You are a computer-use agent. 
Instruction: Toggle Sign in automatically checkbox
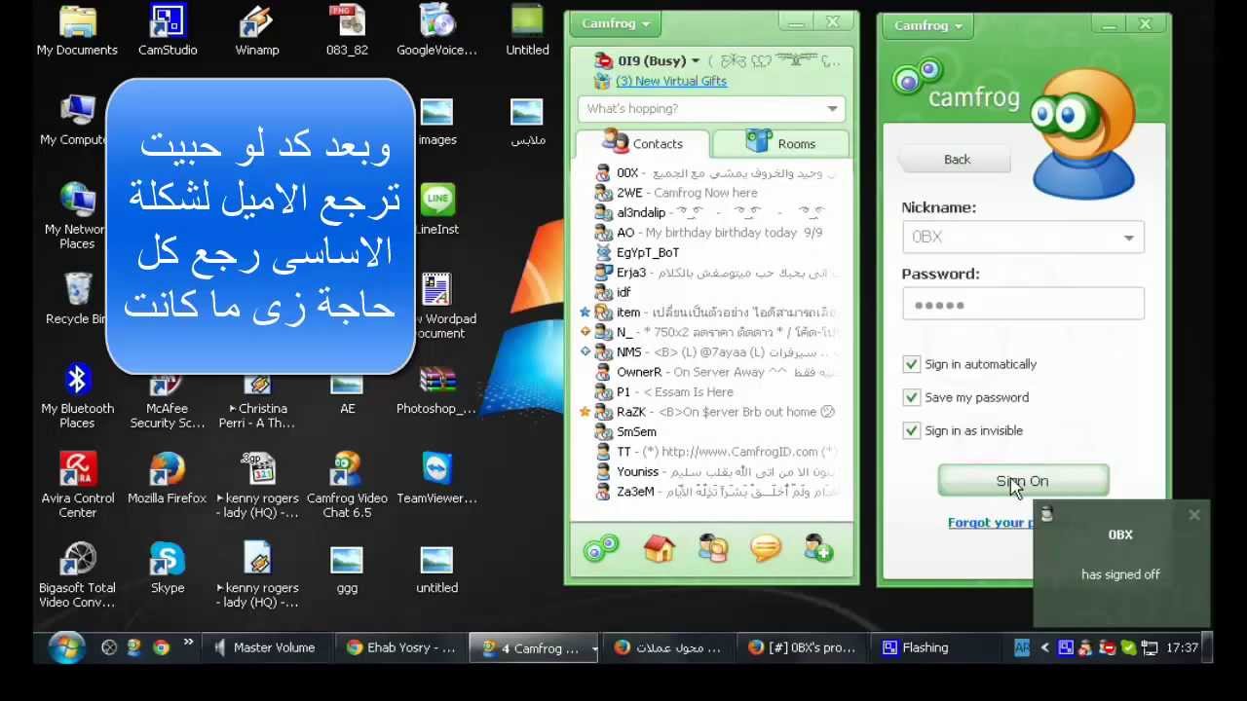[911, 364]
